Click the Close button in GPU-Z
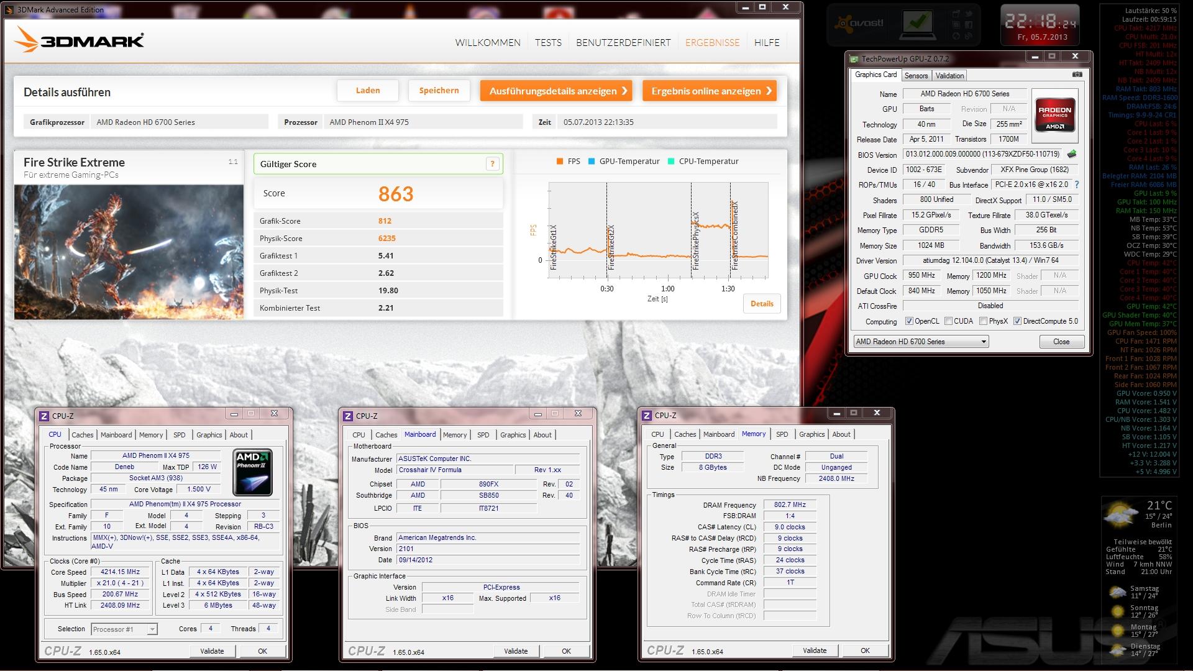The height and width of the screenshot is (671, 1193). pos(1061,342)
